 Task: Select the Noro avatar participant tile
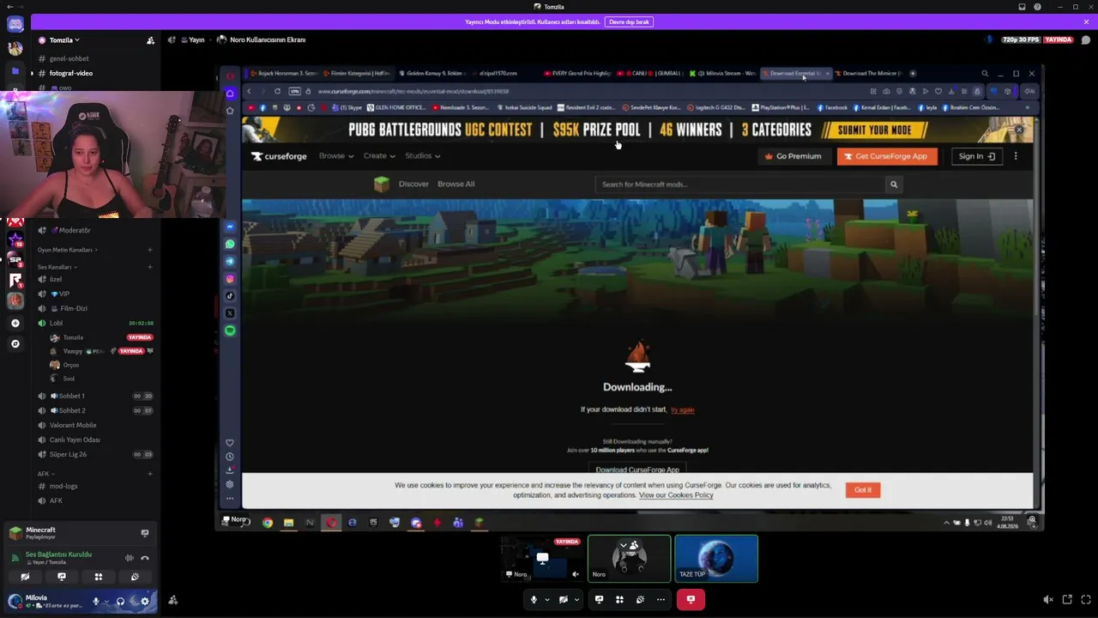(x=629, y=559)
